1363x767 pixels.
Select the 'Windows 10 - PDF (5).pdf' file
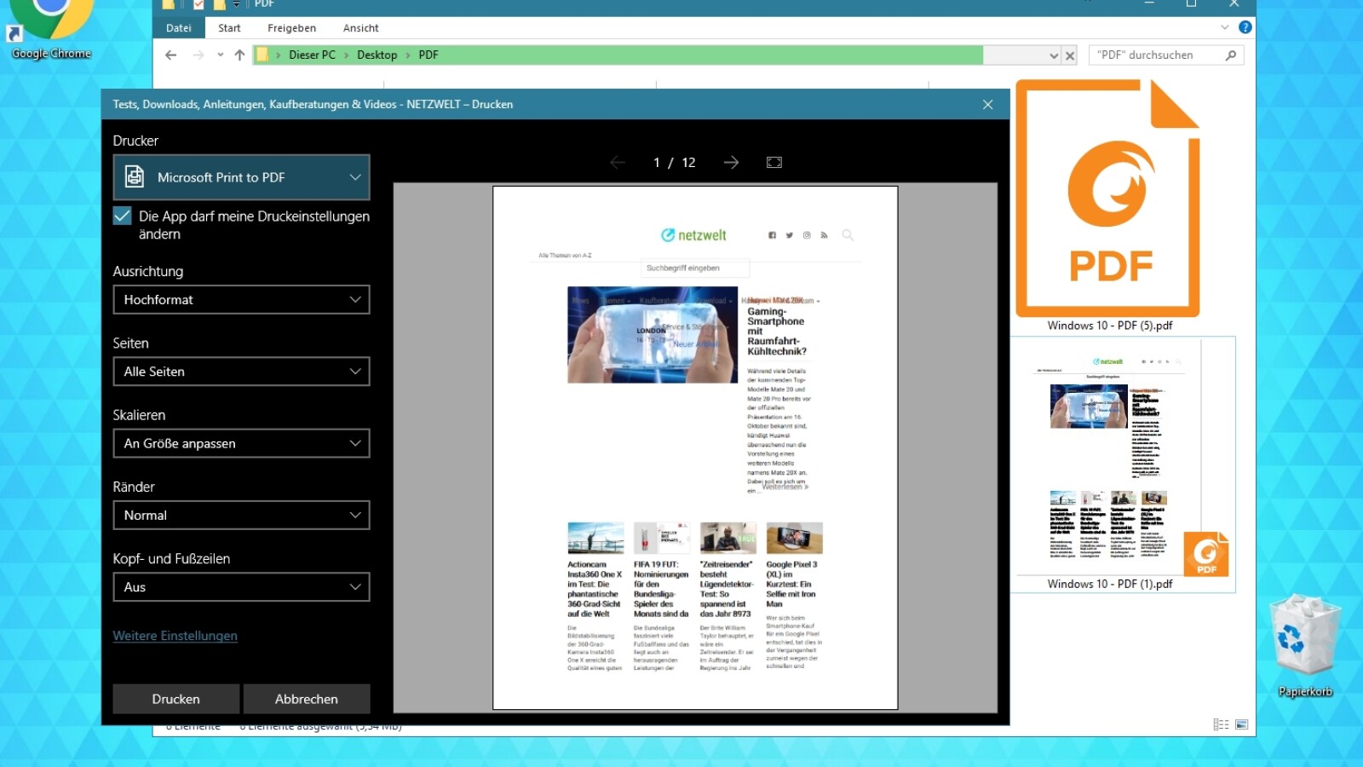1110,205
